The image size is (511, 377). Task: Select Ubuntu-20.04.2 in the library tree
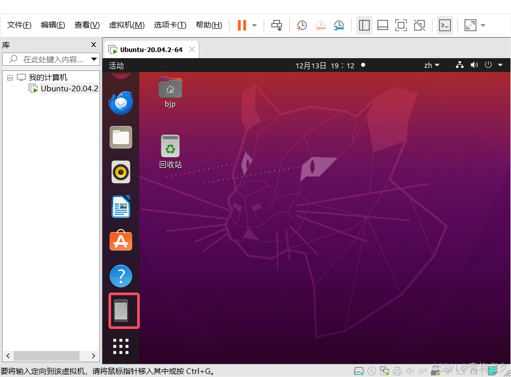[69, 88]
